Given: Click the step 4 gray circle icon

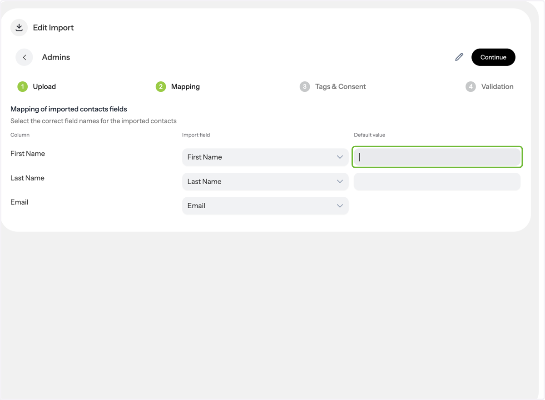Looking at the screenshot, I should pos(471,86).
